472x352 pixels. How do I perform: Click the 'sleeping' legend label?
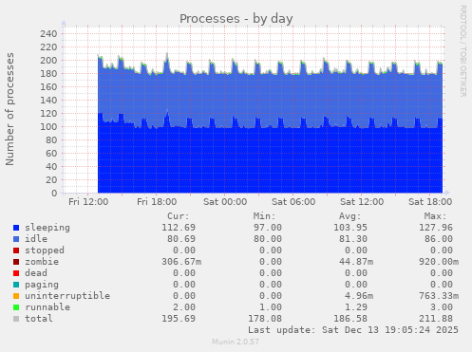(x=47, y=228)
